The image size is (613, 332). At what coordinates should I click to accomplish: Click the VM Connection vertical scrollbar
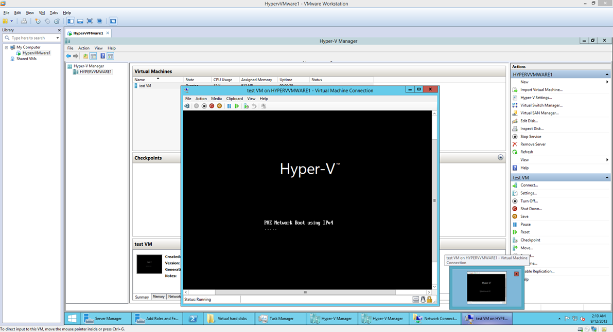click(x=434, y=200)
